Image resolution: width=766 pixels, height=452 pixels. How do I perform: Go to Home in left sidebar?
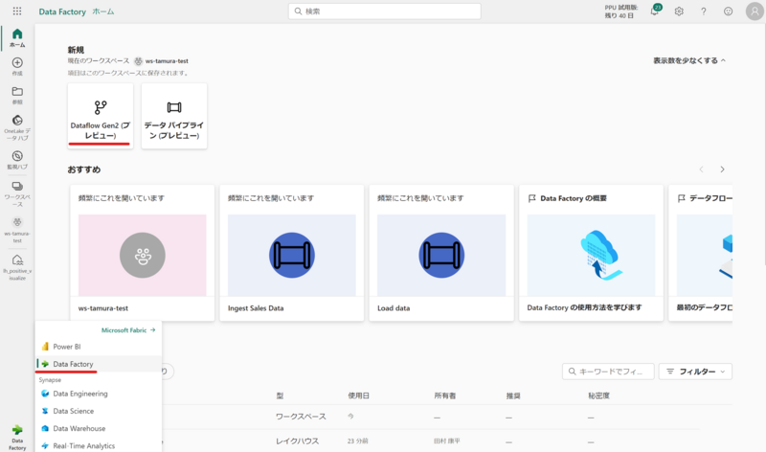tap(17, 37)
